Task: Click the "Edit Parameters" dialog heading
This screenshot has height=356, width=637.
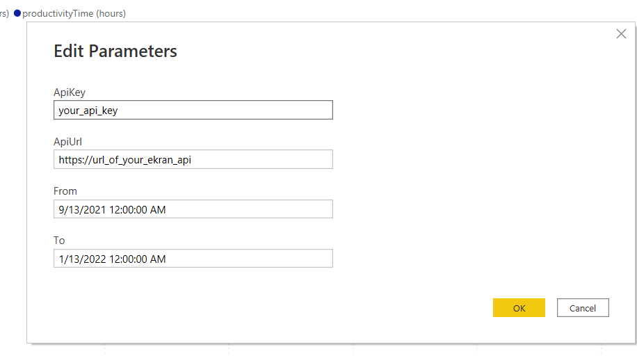Action: 115,51
